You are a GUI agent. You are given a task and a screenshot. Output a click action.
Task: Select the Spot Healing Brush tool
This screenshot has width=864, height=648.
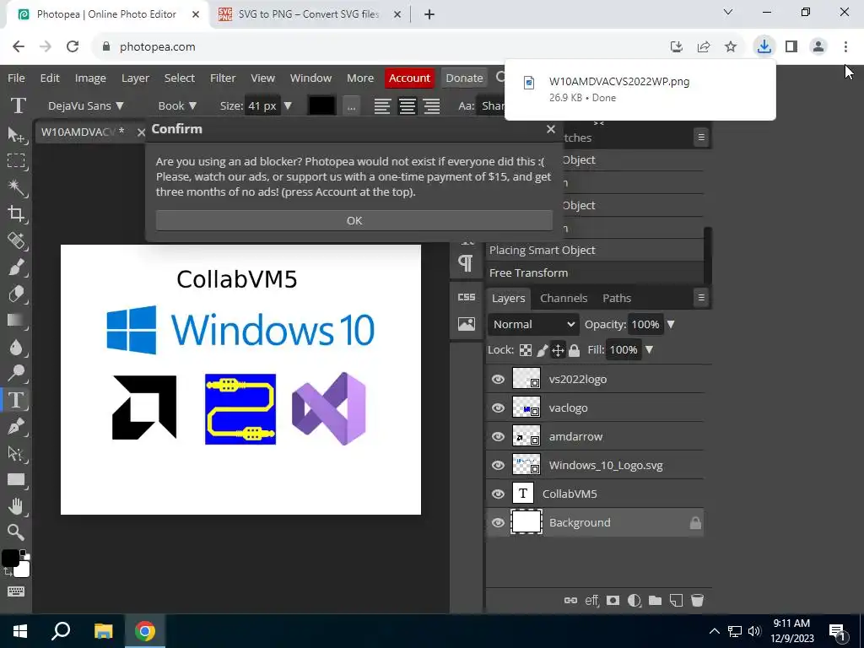pyautogui.click(x=16, y=240)
